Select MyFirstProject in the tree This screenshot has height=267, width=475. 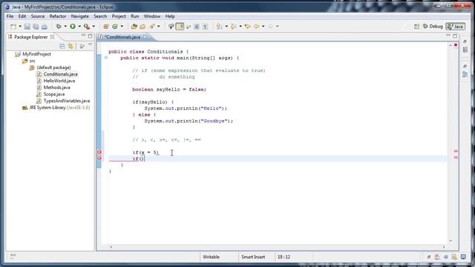(36, 54)
